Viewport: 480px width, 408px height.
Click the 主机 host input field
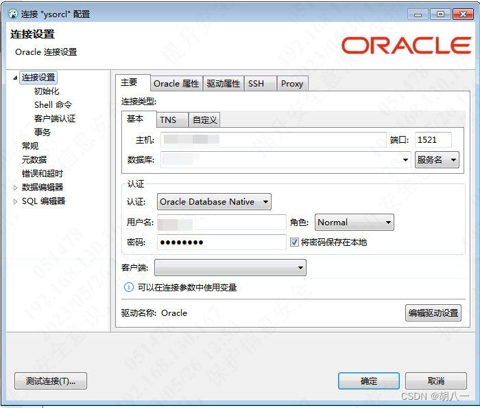(274, 140)
